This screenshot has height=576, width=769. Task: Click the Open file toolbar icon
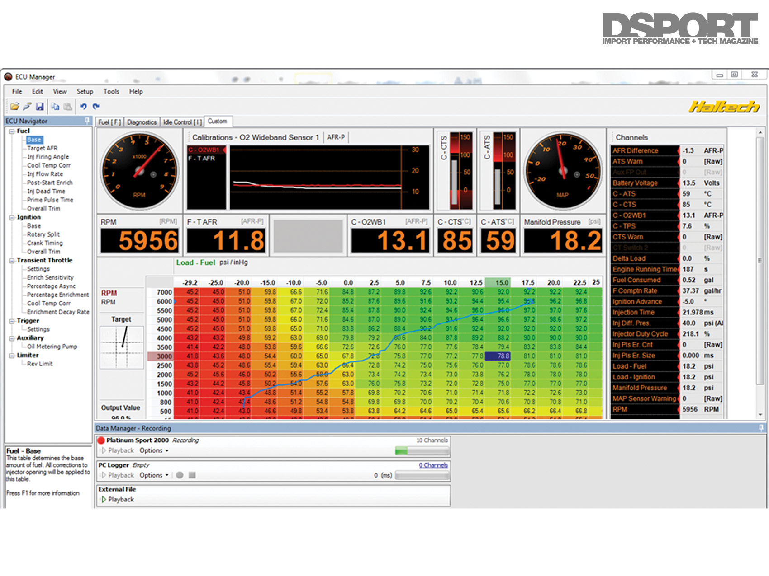pos(14,107)
